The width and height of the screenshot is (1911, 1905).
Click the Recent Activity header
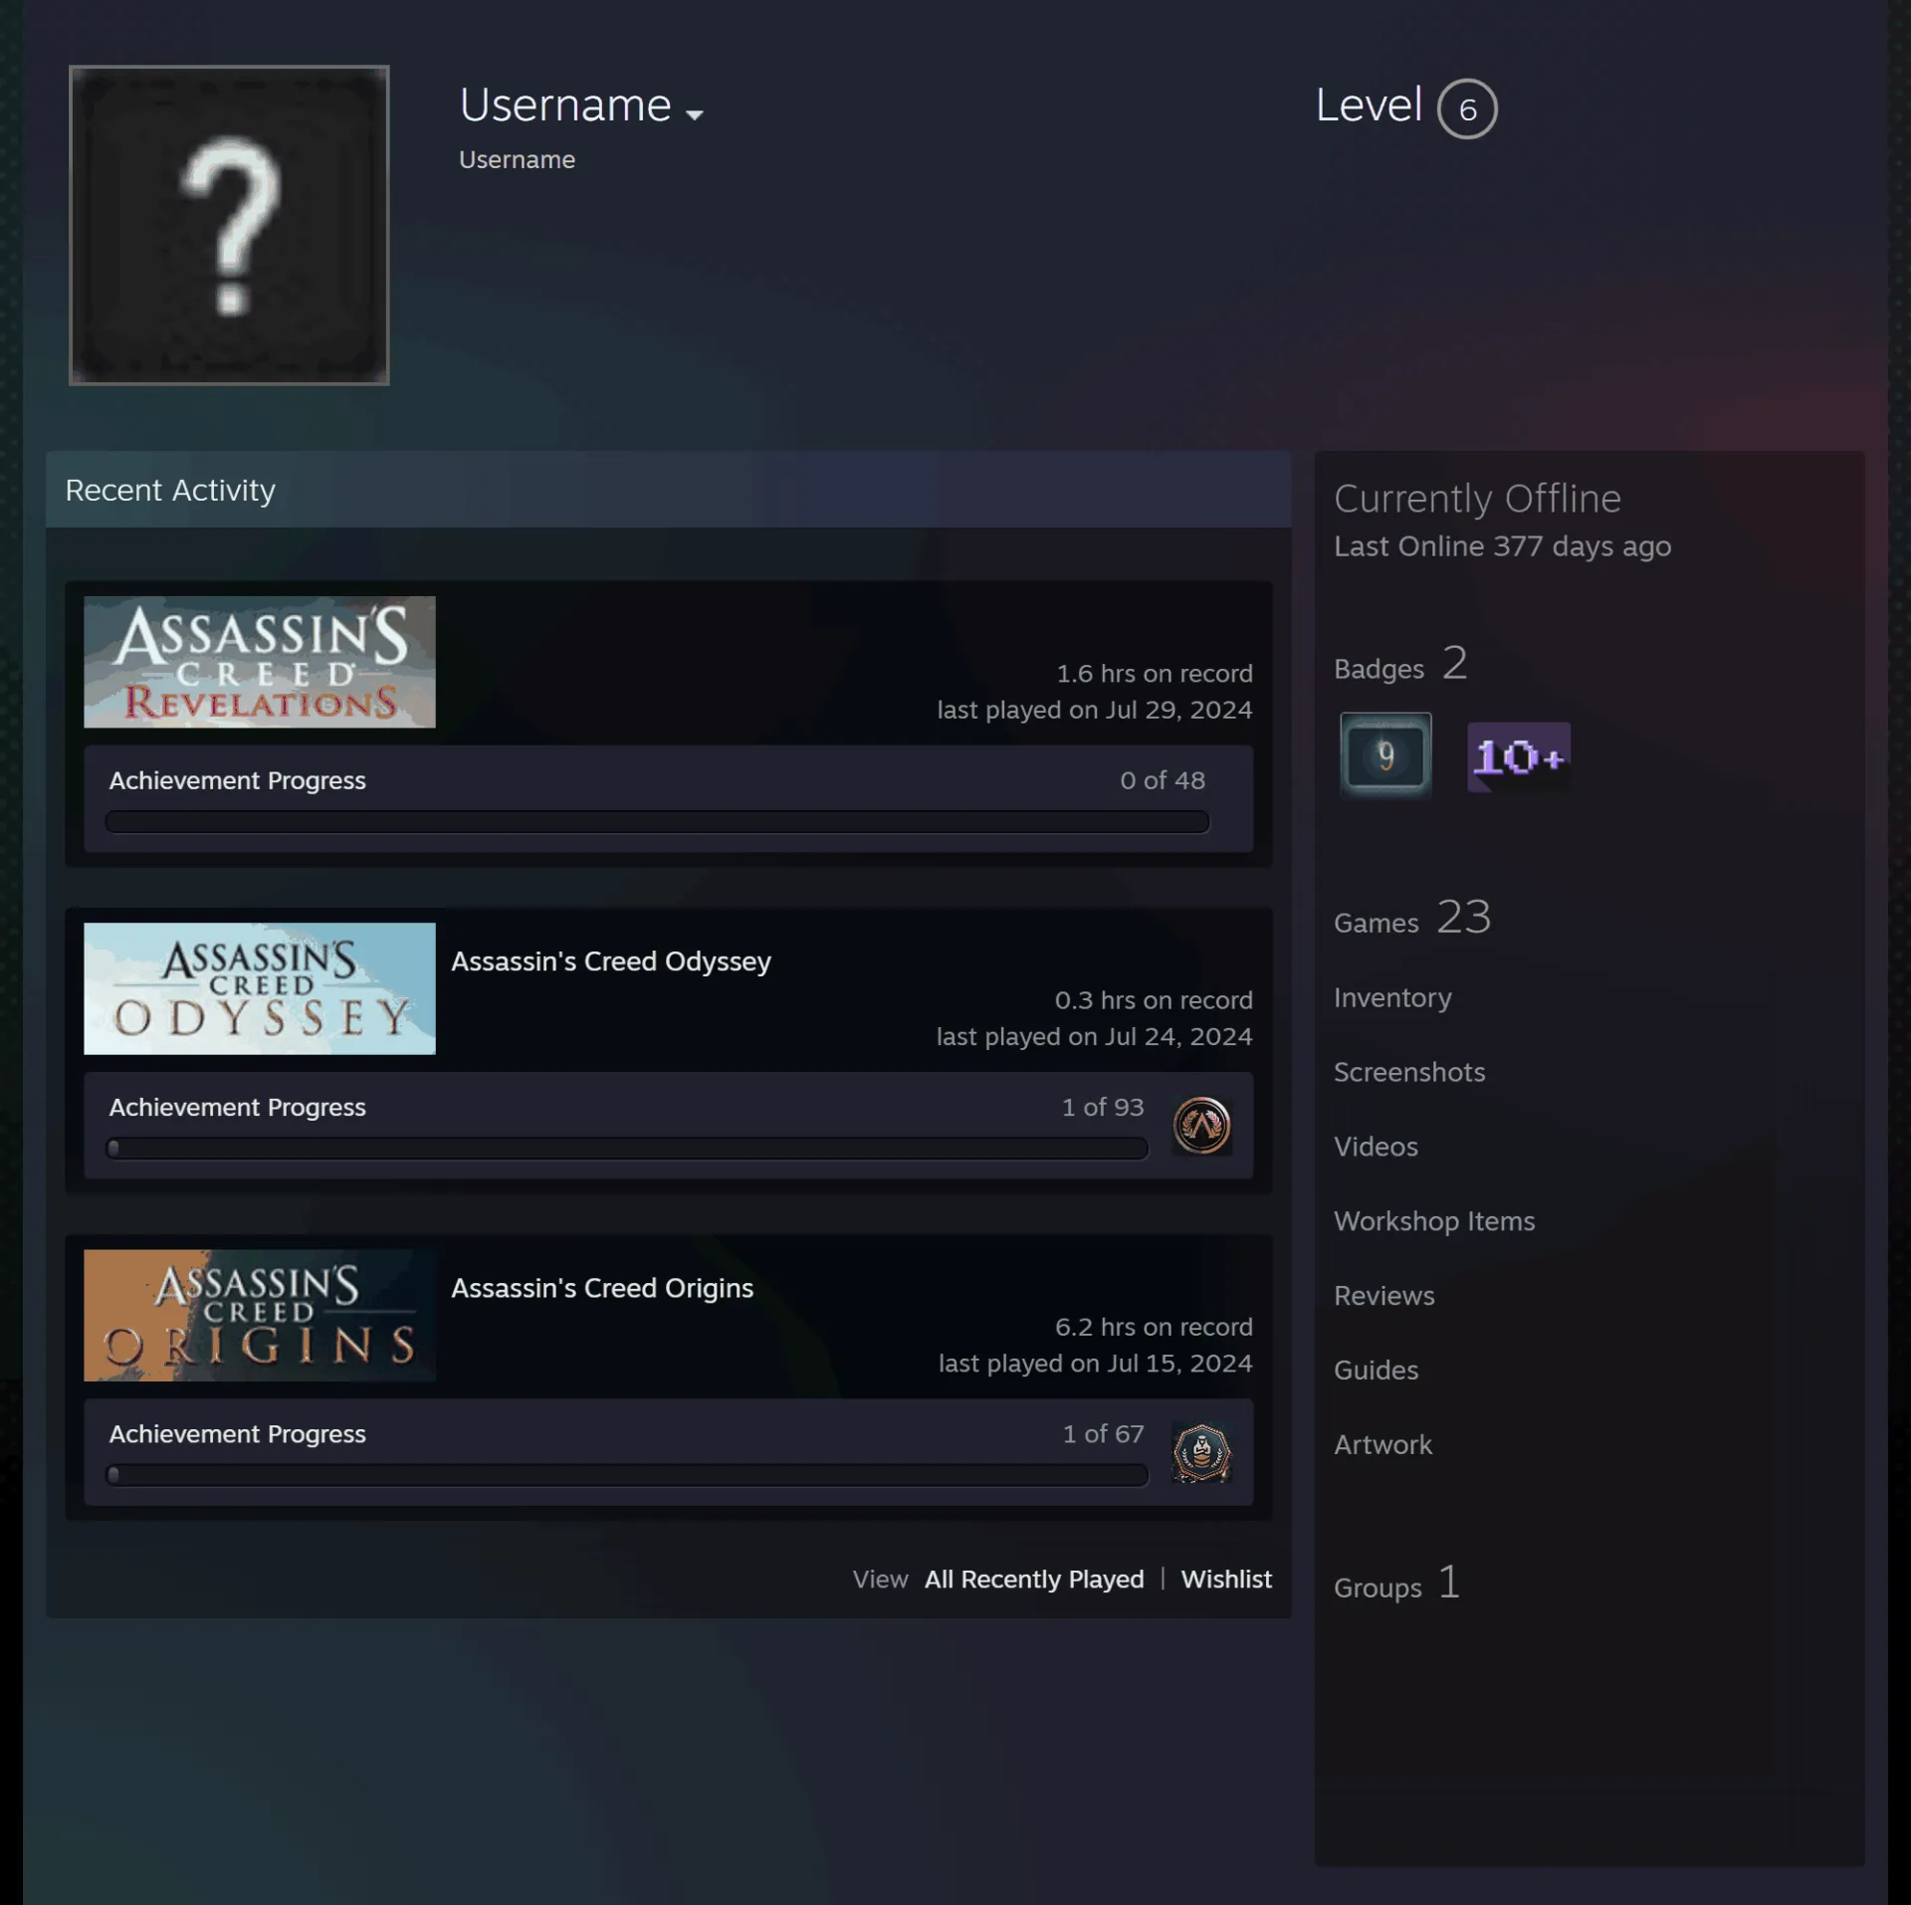668,490
